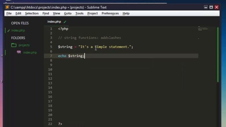Select index.php under Open Files

click(x=18, y=31)
